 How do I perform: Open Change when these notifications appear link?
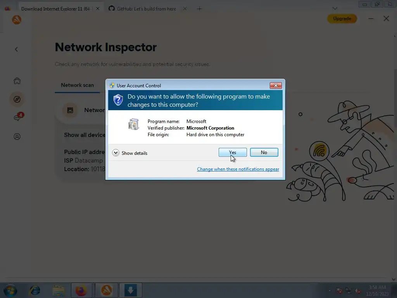pos(238,169)
